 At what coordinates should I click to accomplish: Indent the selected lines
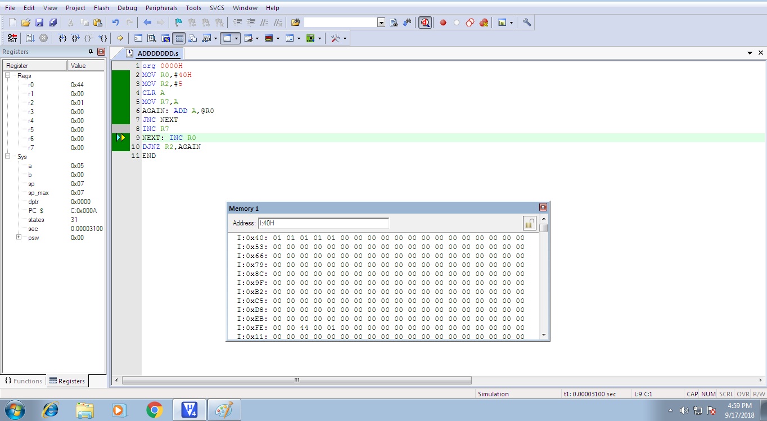tap(237, 22)
